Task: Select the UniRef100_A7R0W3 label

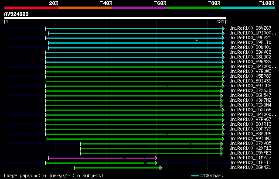Action: [x=250, y=72]
